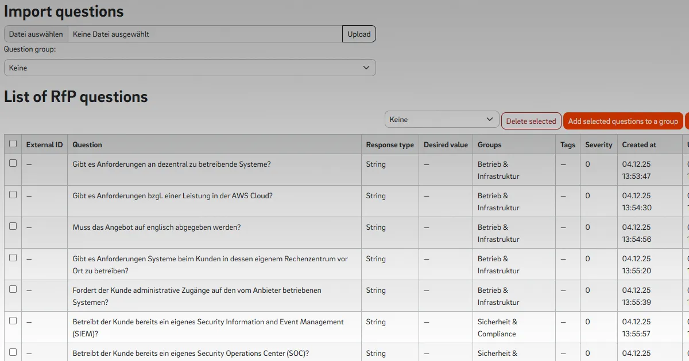Image resolution: width=689 pixels, height=361 pixels.
Task: Check the SIEM question row
Action: coord(13,321)
